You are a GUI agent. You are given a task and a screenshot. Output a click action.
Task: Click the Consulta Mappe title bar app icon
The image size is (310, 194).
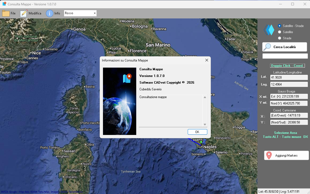pos(4,4)
